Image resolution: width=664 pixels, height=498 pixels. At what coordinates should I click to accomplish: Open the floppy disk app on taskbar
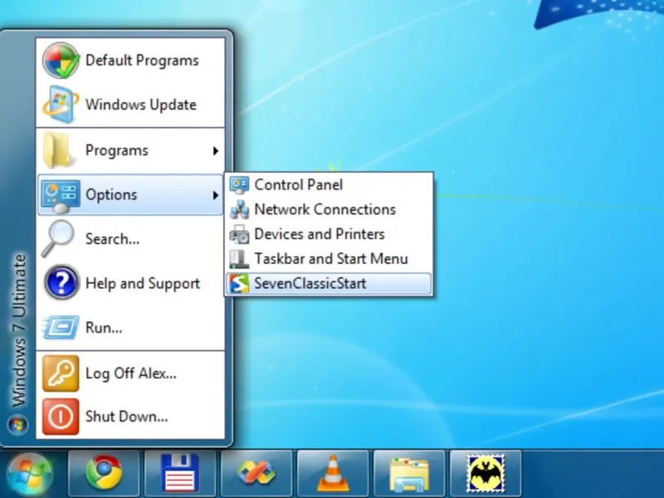(x=180, y=473)
